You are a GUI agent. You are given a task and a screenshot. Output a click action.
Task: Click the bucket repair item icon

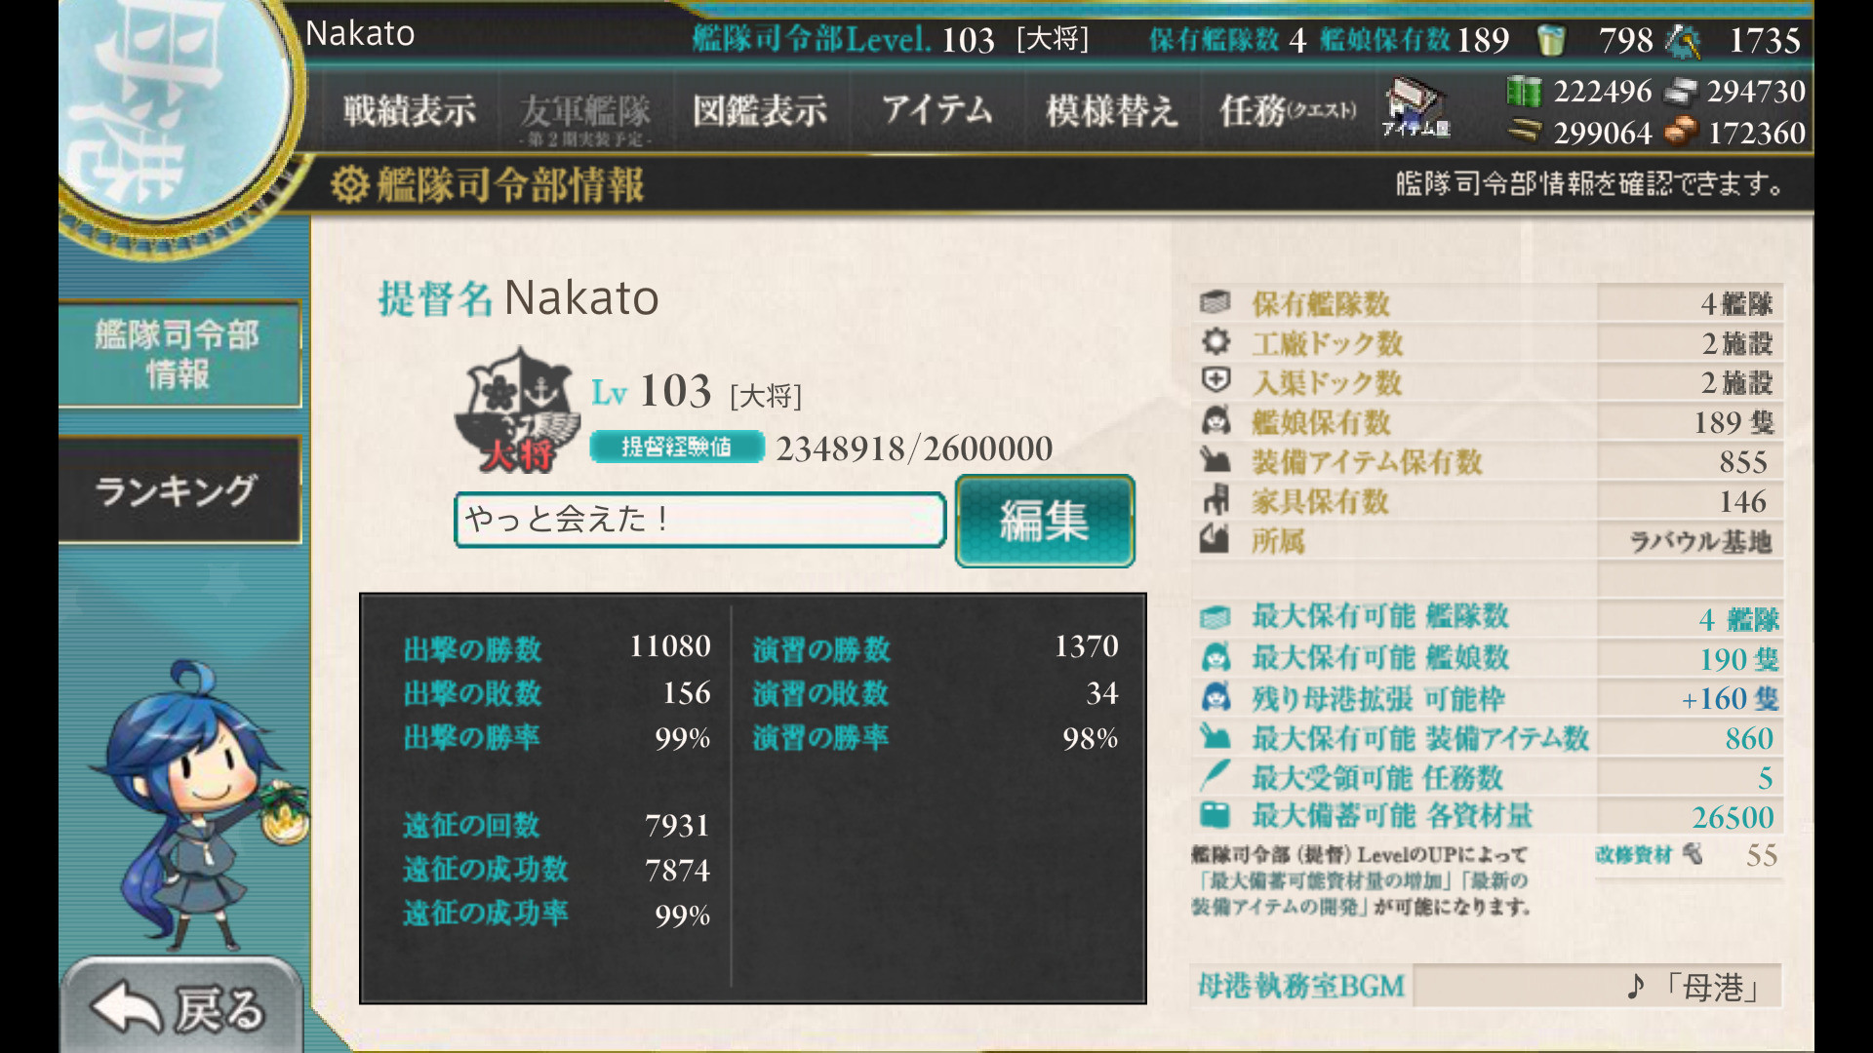(x=1550, y=40)
